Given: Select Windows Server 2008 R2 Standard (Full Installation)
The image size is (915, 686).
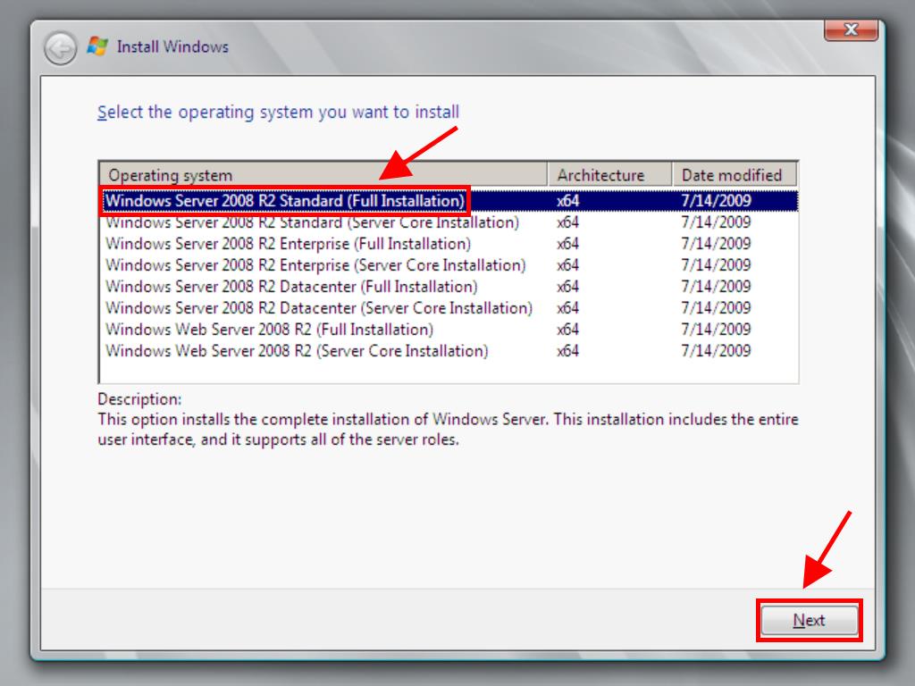Looking at the screenshot, I should [285, 201].
